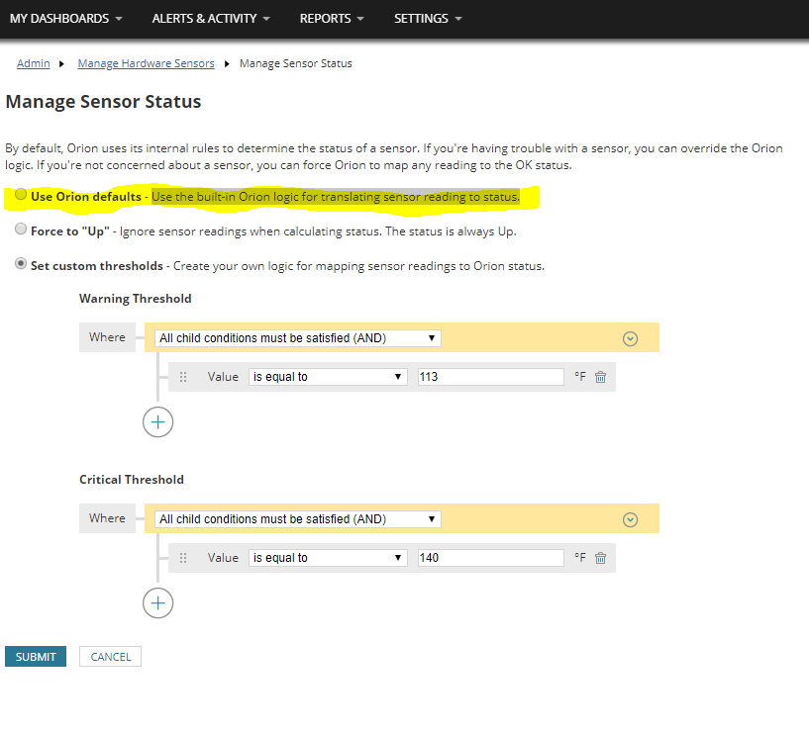Select the Set custom thresholds option

[x=21, y=263]
